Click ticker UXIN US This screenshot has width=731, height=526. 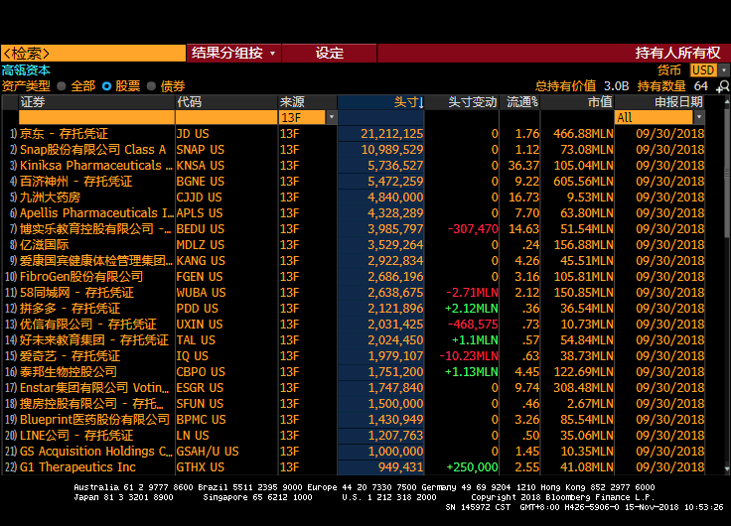[x=200, y=325]
